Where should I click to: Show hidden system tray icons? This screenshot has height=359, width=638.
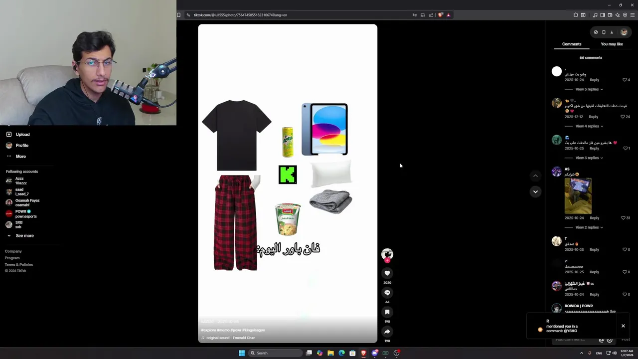(x=581, y=353)
